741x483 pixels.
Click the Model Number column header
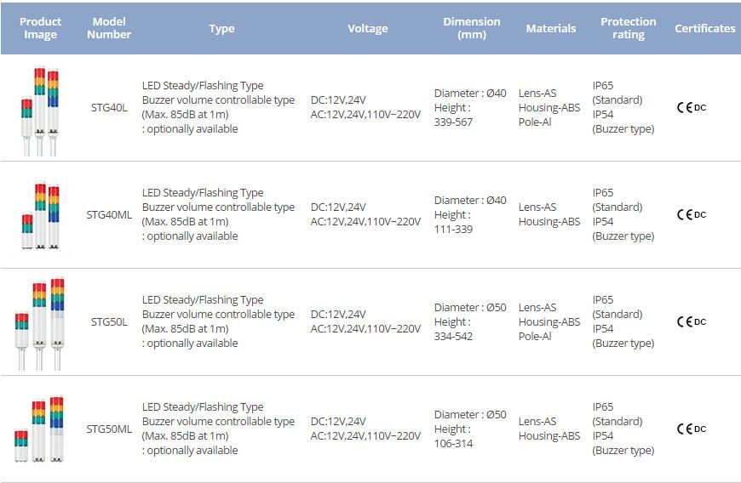pyautogui.click(x=109, y=28)
